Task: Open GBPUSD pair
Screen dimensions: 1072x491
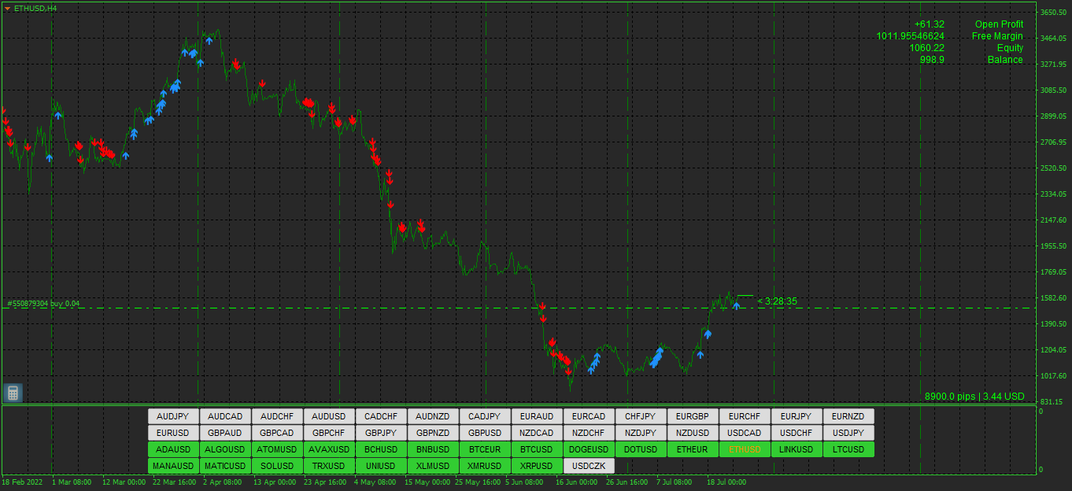Action: click(484, 433)
